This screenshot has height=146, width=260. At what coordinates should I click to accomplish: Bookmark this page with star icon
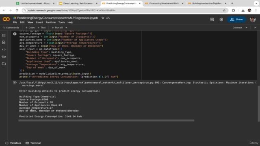(224, 10)
